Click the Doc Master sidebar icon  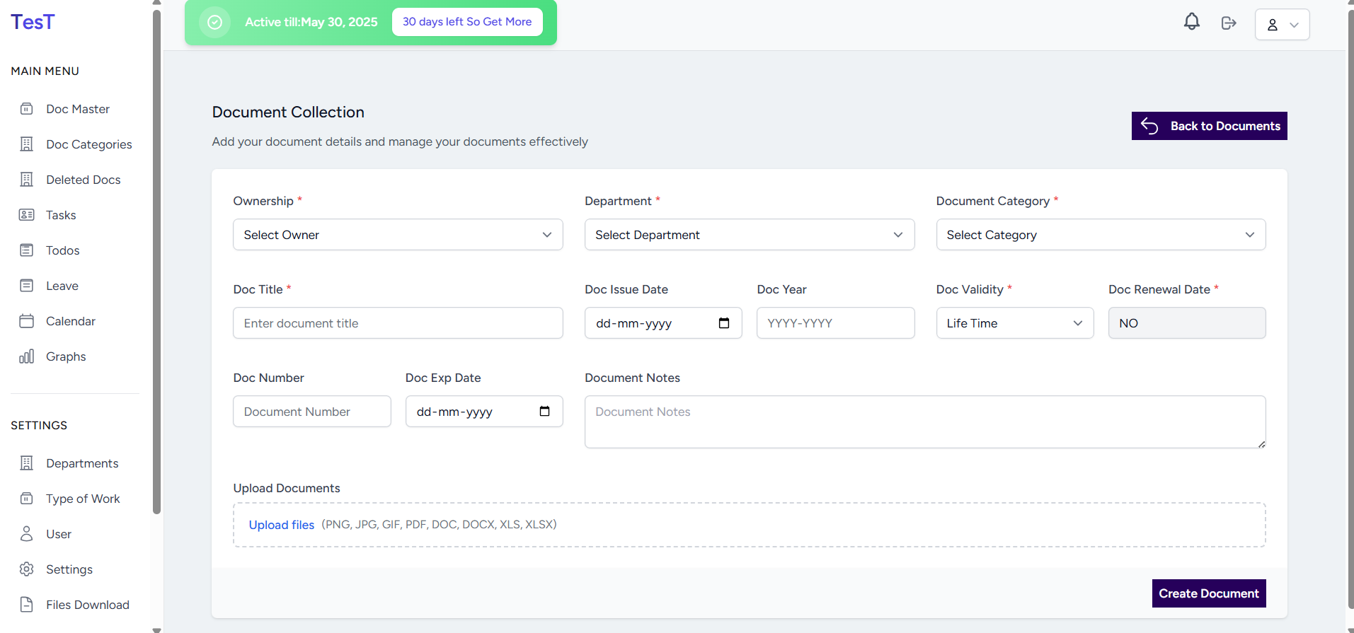[x=26, y=109]
